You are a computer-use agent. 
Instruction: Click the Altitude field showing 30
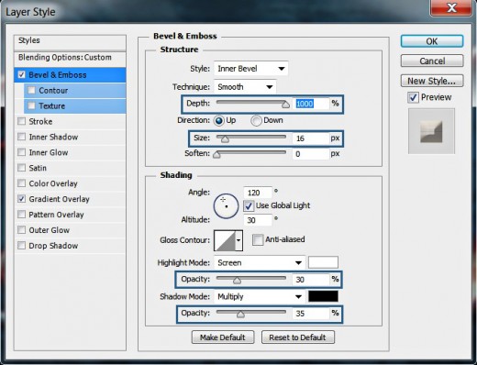click(x=258, y=220)
